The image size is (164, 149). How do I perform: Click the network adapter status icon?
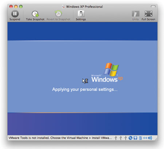(145, 138)
